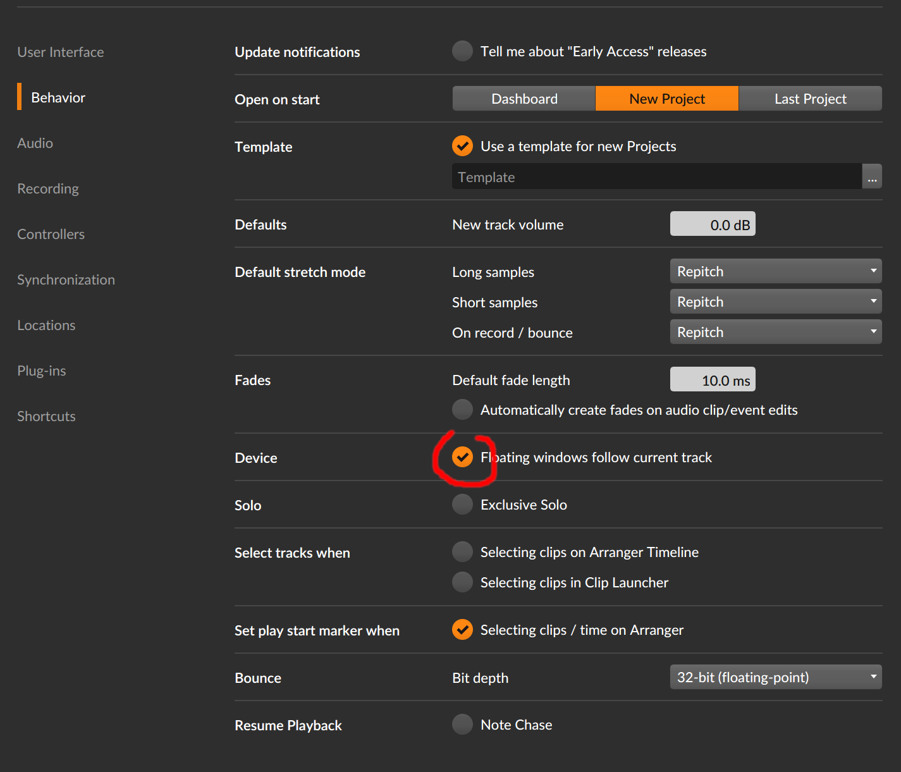The image size is (901, 772).
Task: Enable Note Chase for Resume Playback
Action: pos(462,725)
